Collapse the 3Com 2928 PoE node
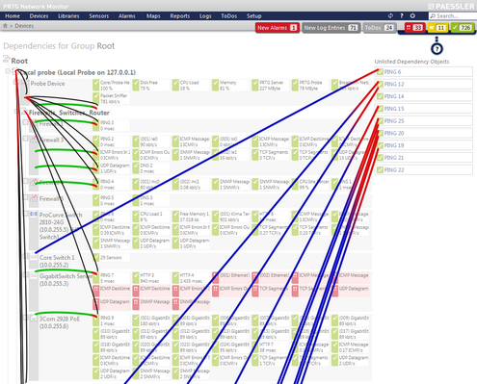477x384 pixels. (25, 318)
